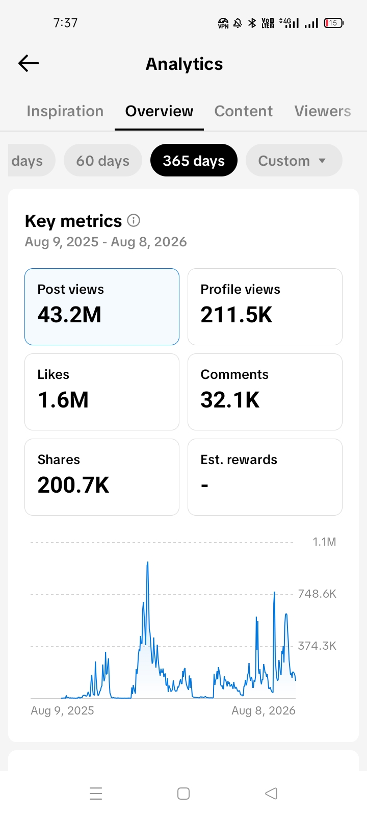
Task: Select the Post views metric card
Action: click(102, 307)
